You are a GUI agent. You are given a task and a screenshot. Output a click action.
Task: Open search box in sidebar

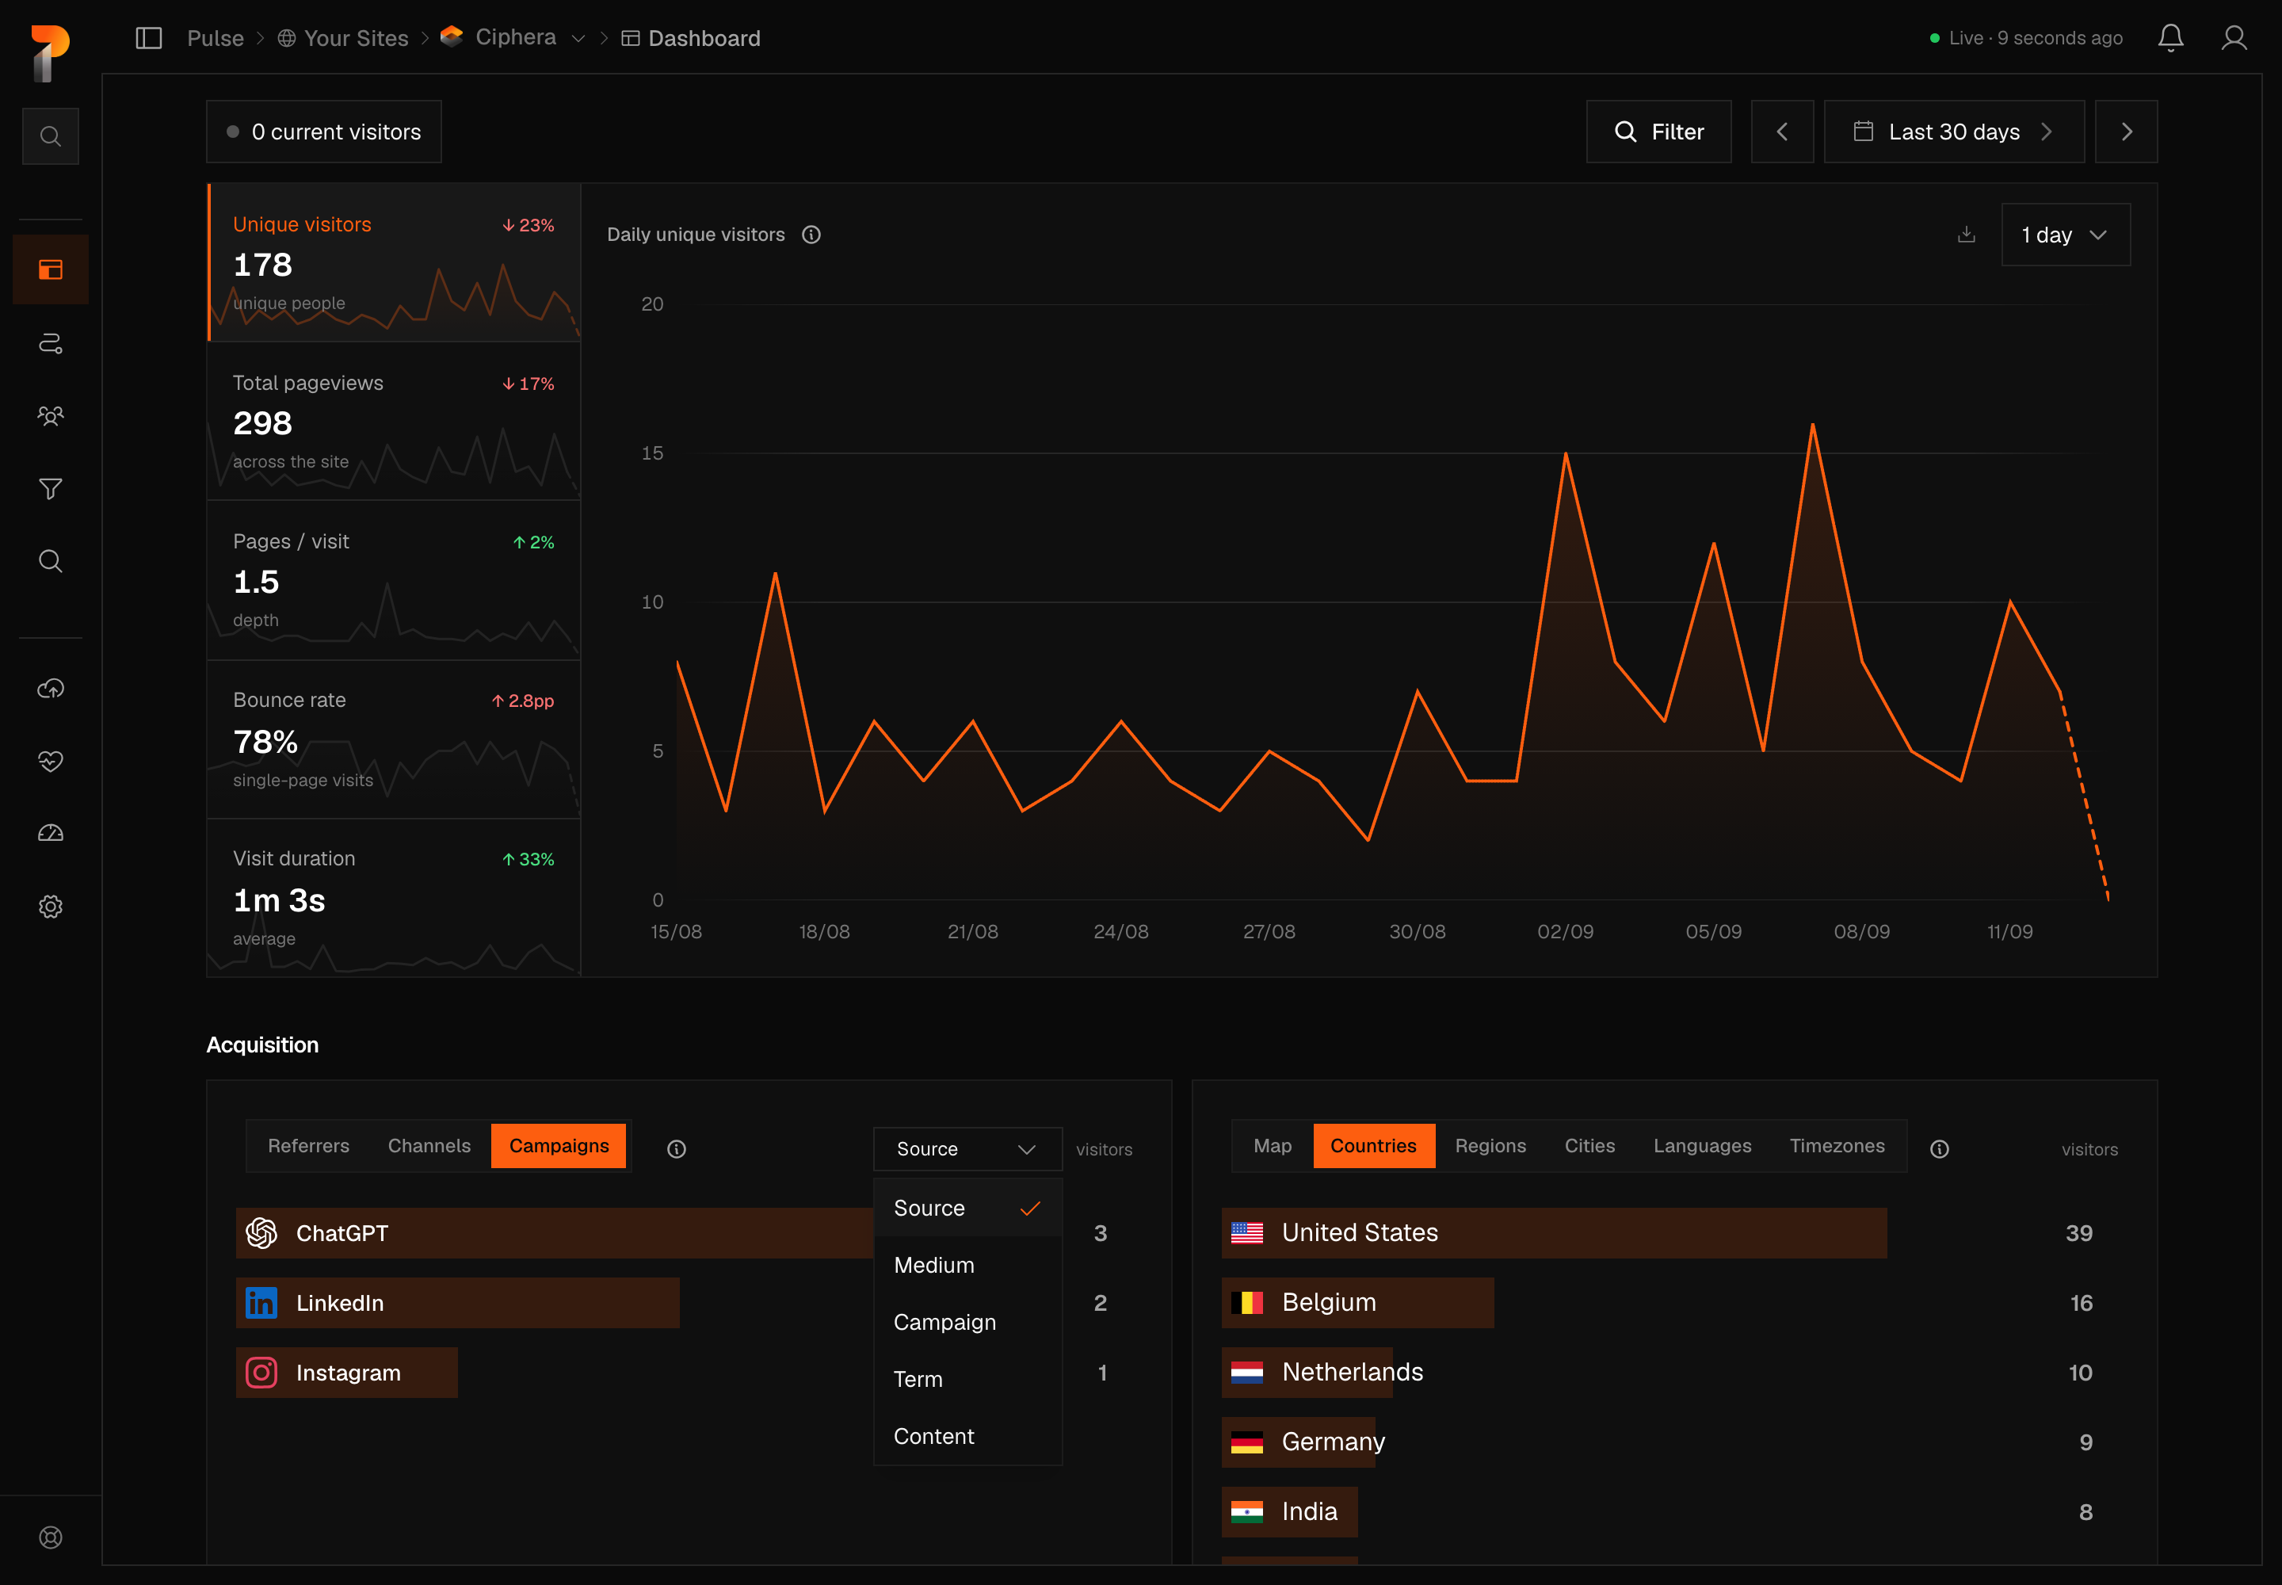point(51,136)
